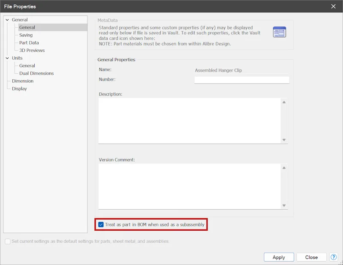Open the 3D Previews page
This screenshot has width=343, height=265.
pyautogui.click(x=32, y=50)
